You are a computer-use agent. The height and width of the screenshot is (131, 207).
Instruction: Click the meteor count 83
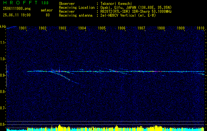pyautogui.click(x=48, y=15)
